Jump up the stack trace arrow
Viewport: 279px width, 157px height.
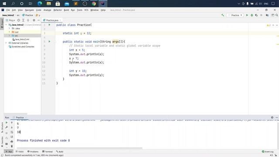tap(12, 123)
